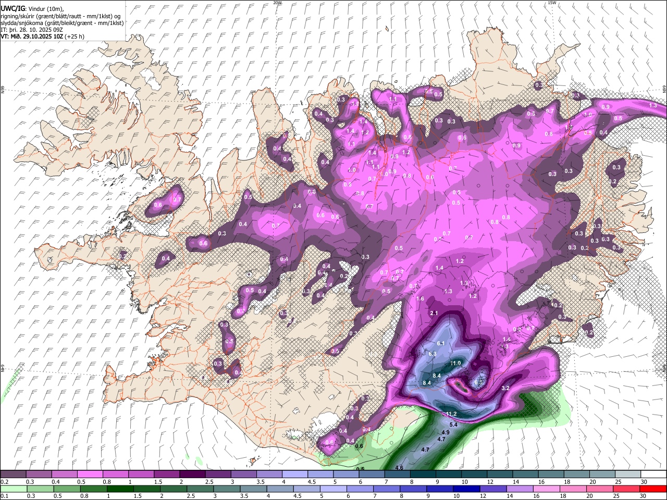Screen dimensions: 667x500
Task: Click the black '5.4' rain value
Action: pyautogui.click(x=453, y=425)
